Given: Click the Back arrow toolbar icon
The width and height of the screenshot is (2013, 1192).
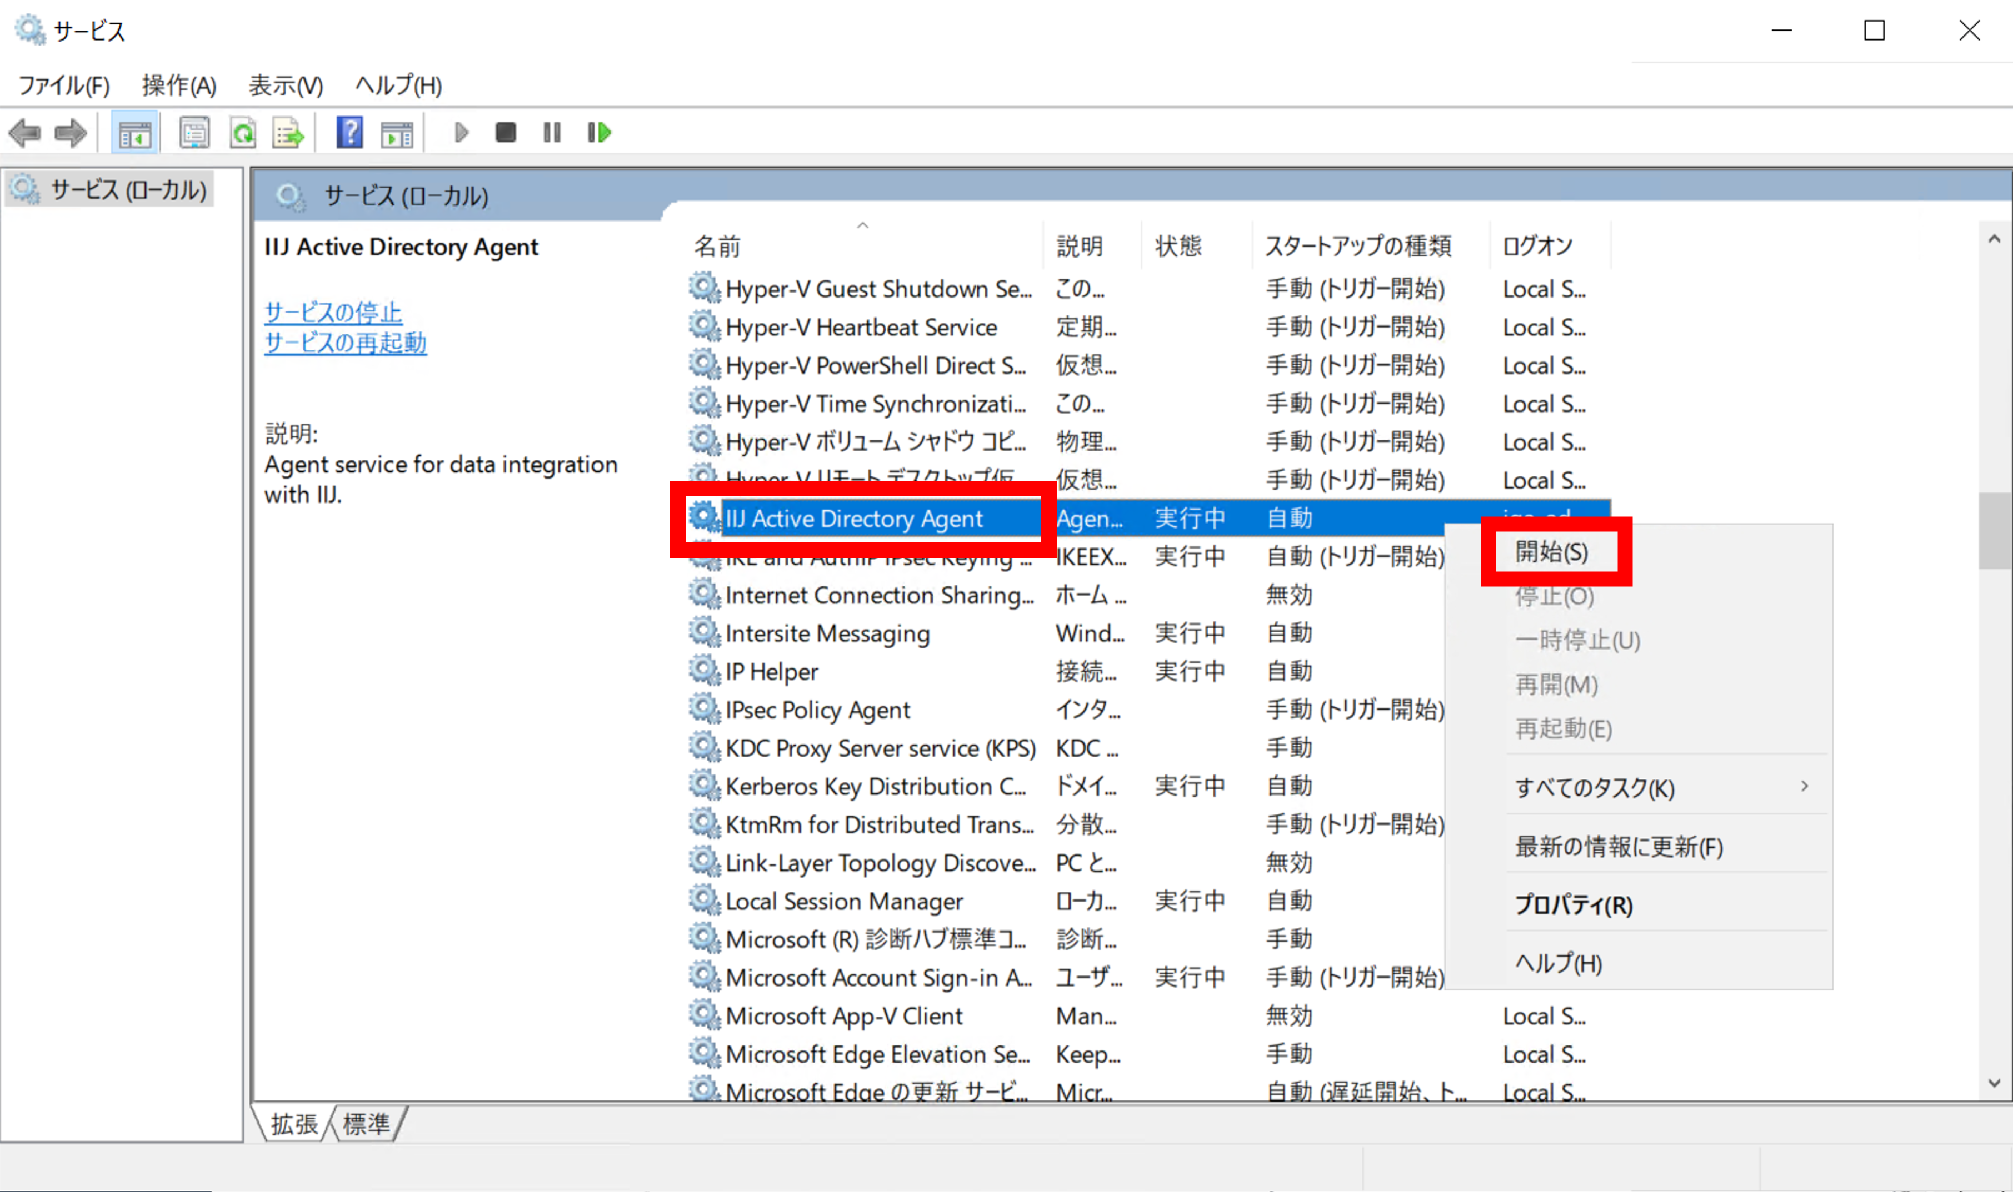Looking at the screenshot, I should point(25,133).
